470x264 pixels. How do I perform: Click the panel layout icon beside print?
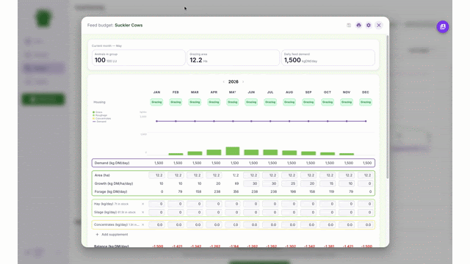click(349, 26)
